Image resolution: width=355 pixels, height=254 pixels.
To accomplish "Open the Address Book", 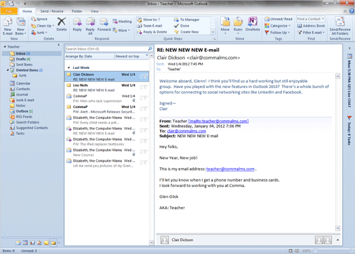I will coord(311,26).
